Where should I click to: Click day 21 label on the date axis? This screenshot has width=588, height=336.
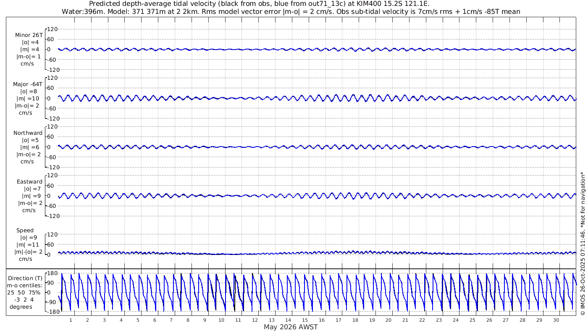[x=405, y=320]
